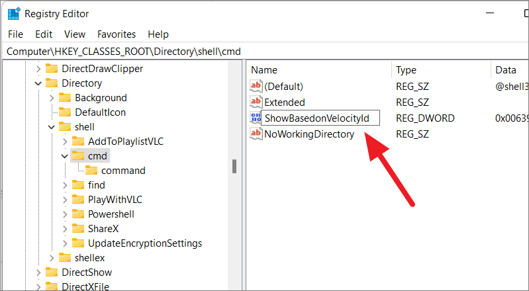Image resolution: width=529 pixels, height=291 pixels.
Task: Click the (Default) string value icon
Action: click(256, 86)
